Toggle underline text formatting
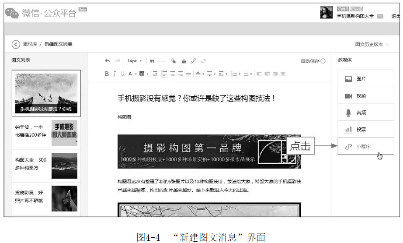The height and width of the screenshot is (243, 403). [x=122, y=74]
